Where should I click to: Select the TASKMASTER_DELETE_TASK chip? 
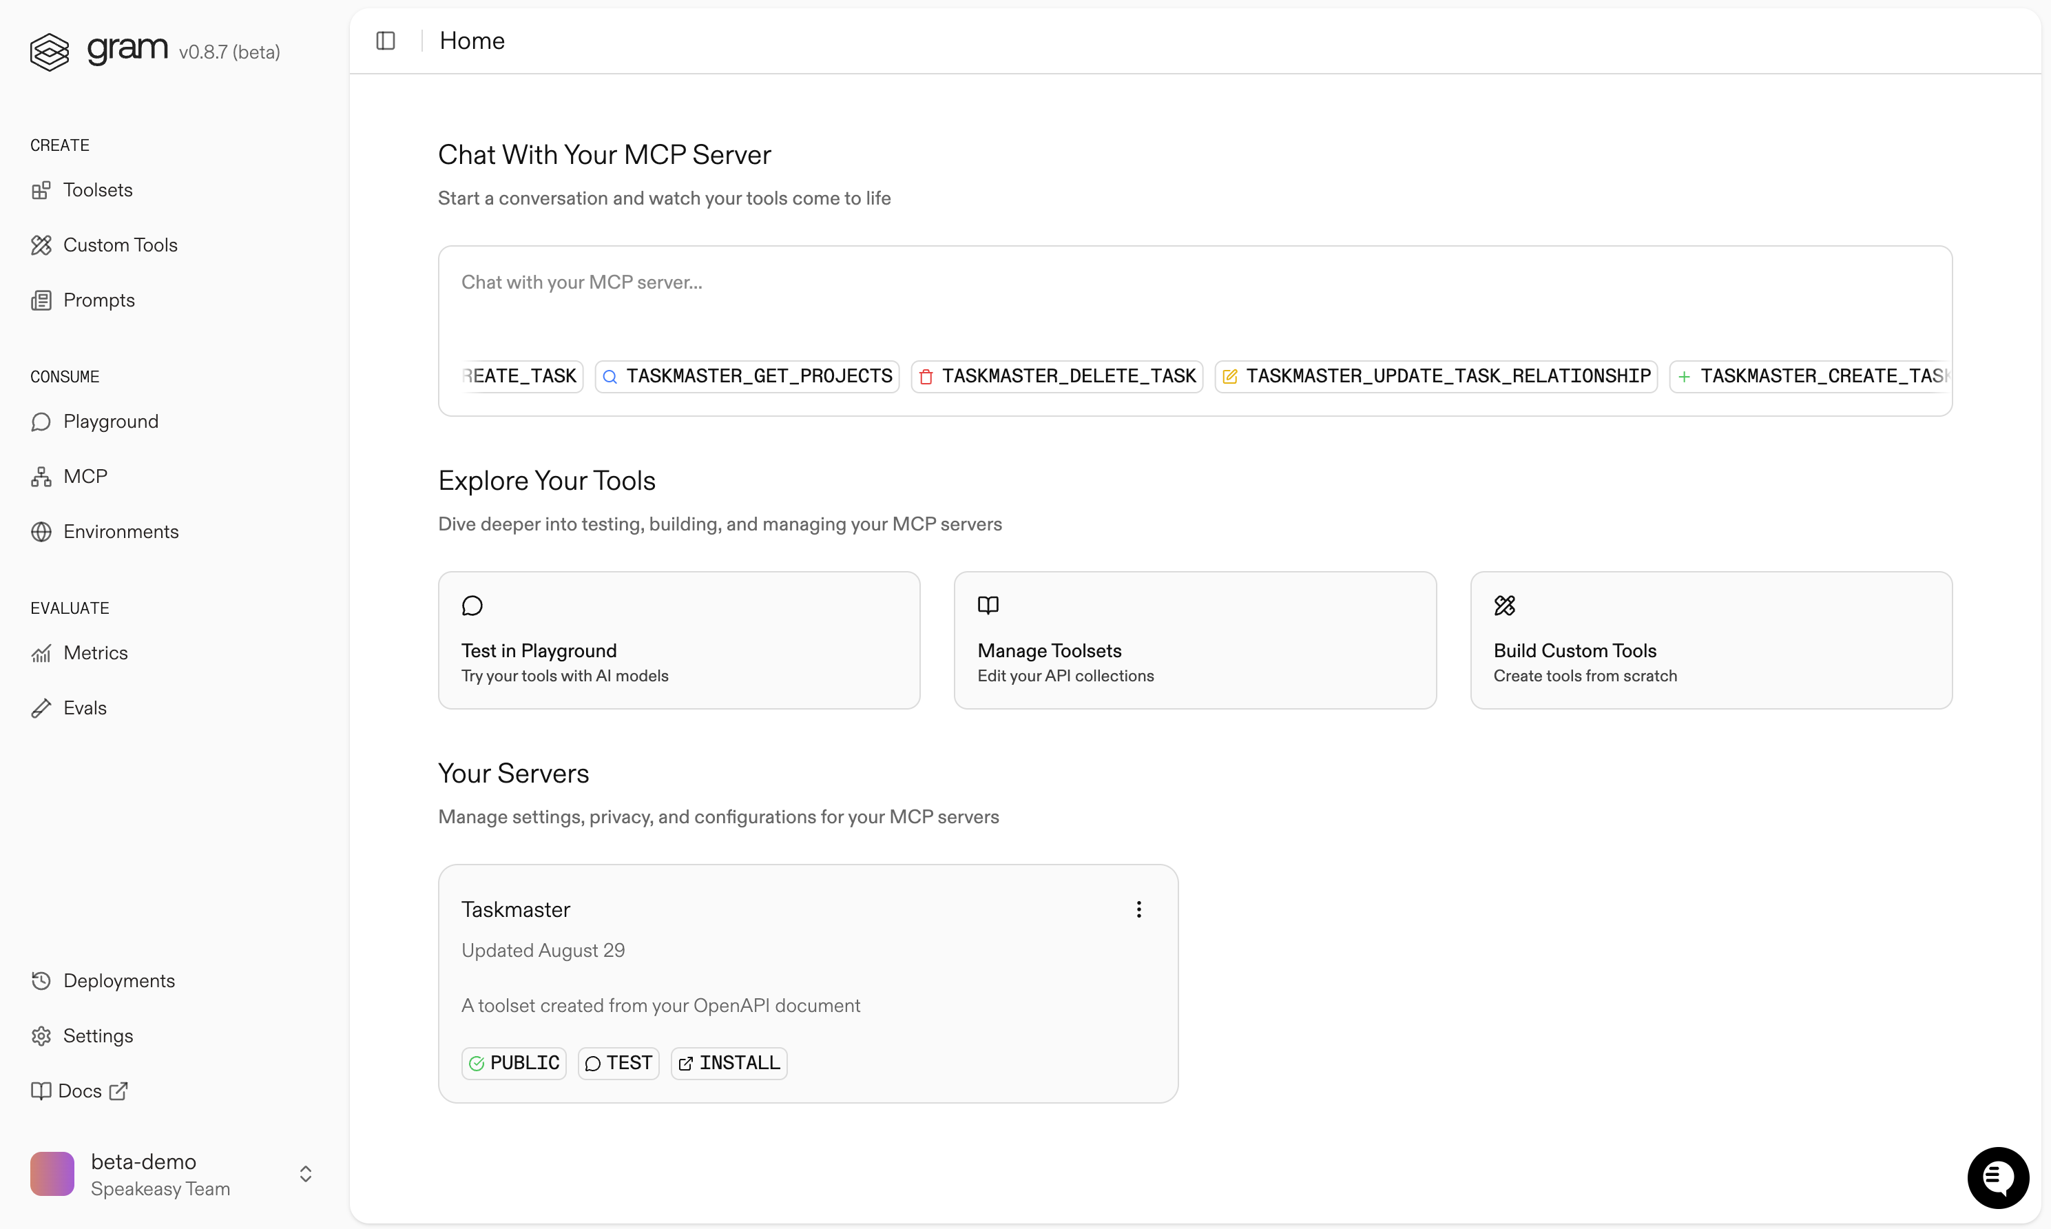point(1057,377)
